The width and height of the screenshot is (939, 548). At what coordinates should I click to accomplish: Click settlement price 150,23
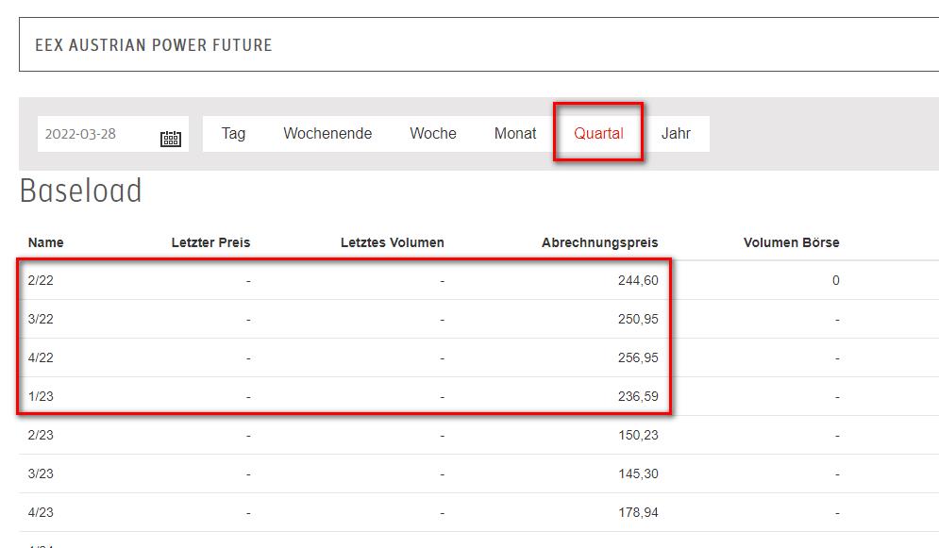638,436
